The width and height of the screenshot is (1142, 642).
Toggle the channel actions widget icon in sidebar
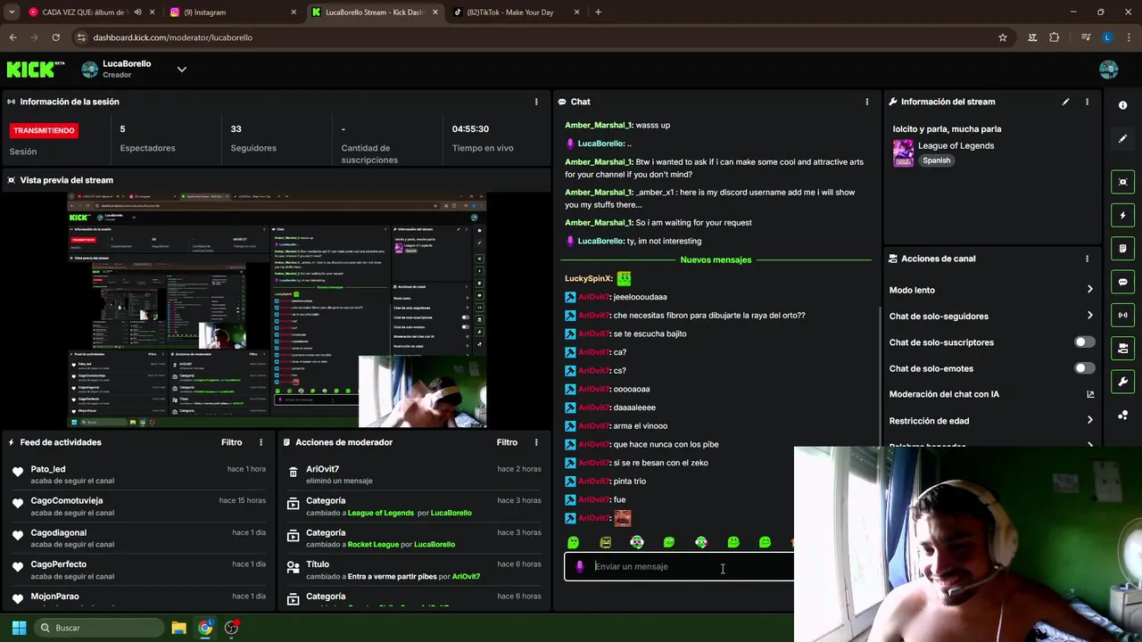pyautogui.click(x=1122, y=349)
